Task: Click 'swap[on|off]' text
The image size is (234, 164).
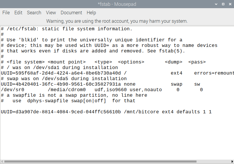Action: click(89, 101)
